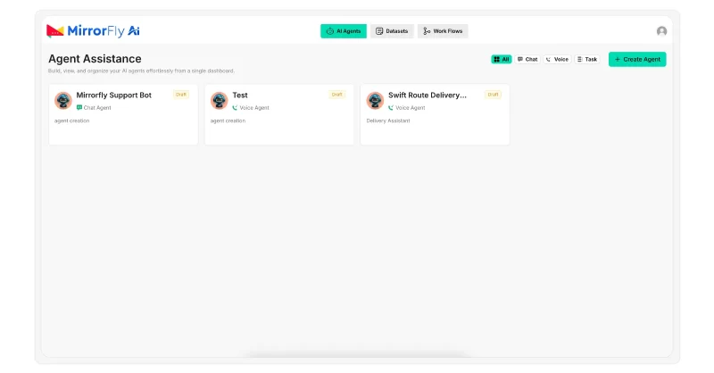The height and width of the screenshot is (373, 714).
Task: Click the Test agent avatar
Action: 219,101
